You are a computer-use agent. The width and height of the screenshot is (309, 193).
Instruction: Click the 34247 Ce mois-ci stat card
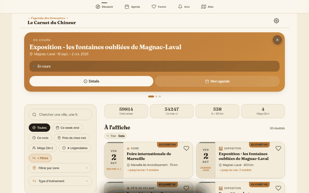click(x=172, y=111)
